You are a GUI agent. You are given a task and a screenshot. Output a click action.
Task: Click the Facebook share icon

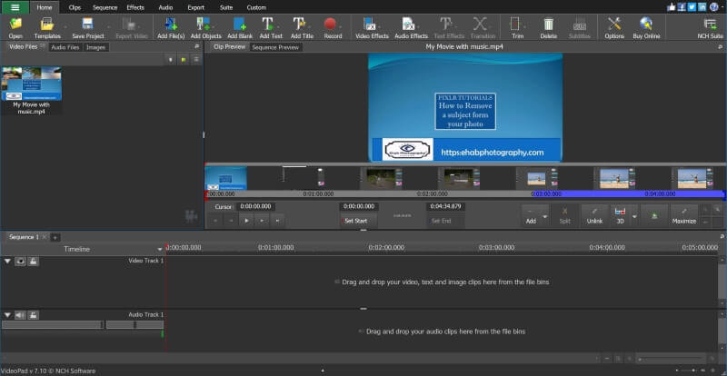pos(682,7)
